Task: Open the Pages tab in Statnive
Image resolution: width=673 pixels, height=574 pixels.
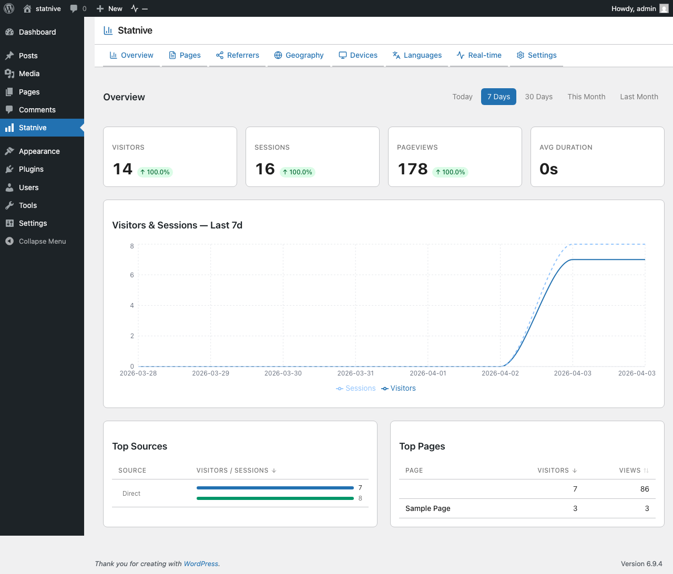Action: (x=185, y=55)
